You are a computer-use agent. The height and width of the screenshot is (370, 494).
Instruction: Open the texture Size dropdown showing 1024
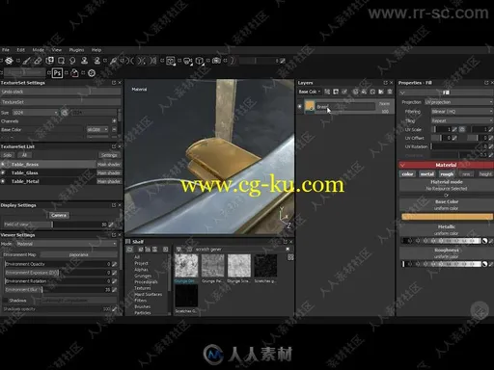pyautogui.click(x=36, y=113)
